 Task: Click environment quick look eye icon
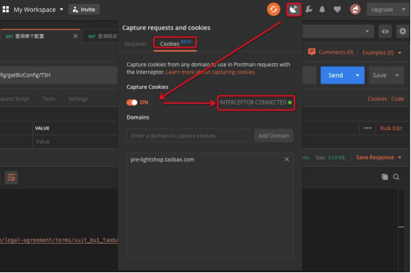(385, 32)
